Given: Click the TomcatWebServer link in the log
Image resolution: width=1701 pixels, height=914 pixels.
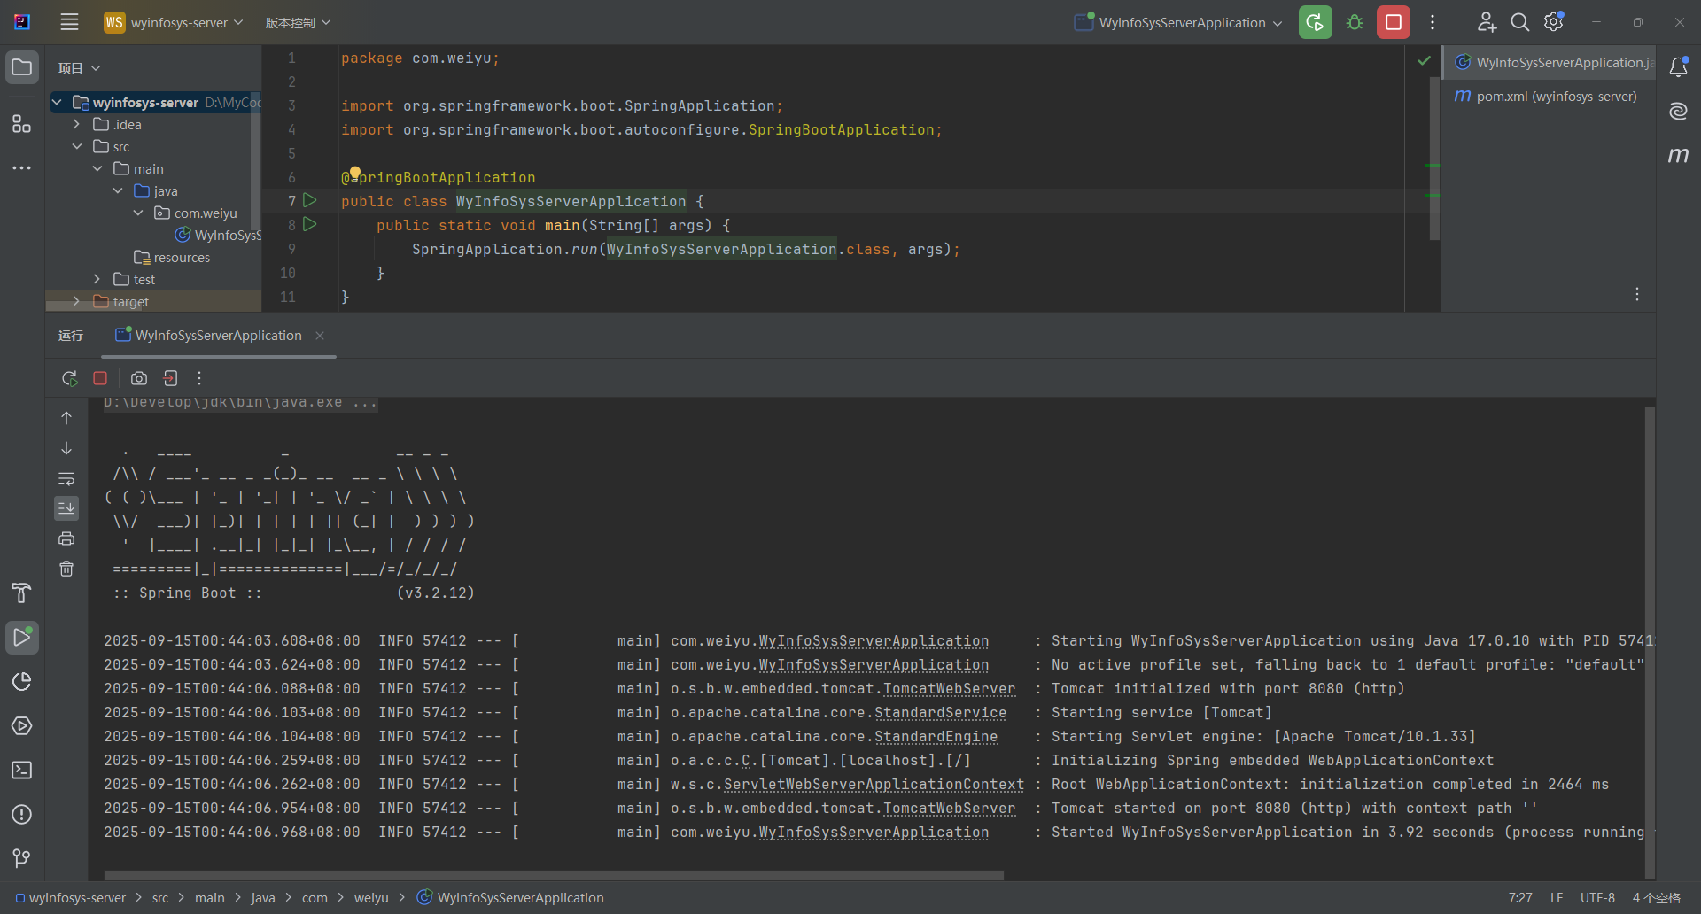Looking at the screenshot, I should 948,688.
